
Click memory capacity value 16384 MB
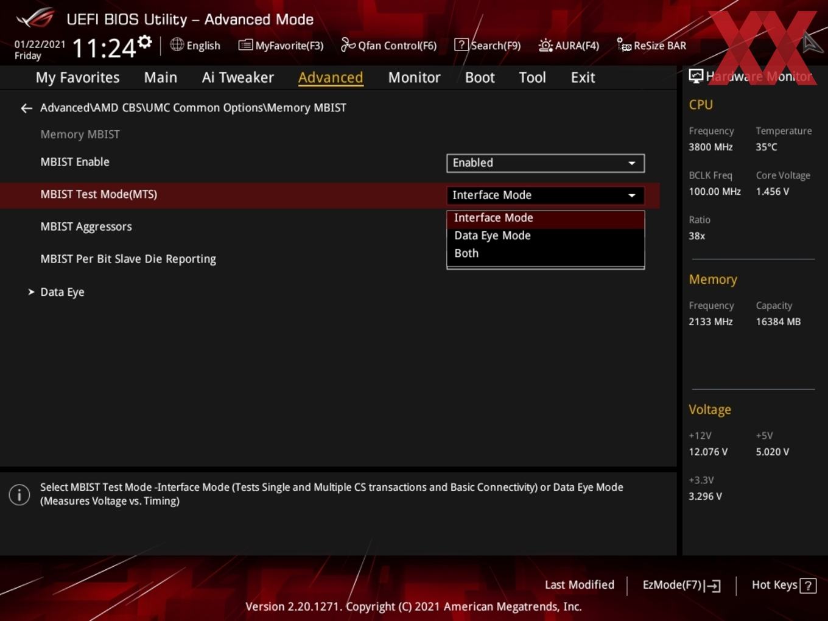[778, 322]
